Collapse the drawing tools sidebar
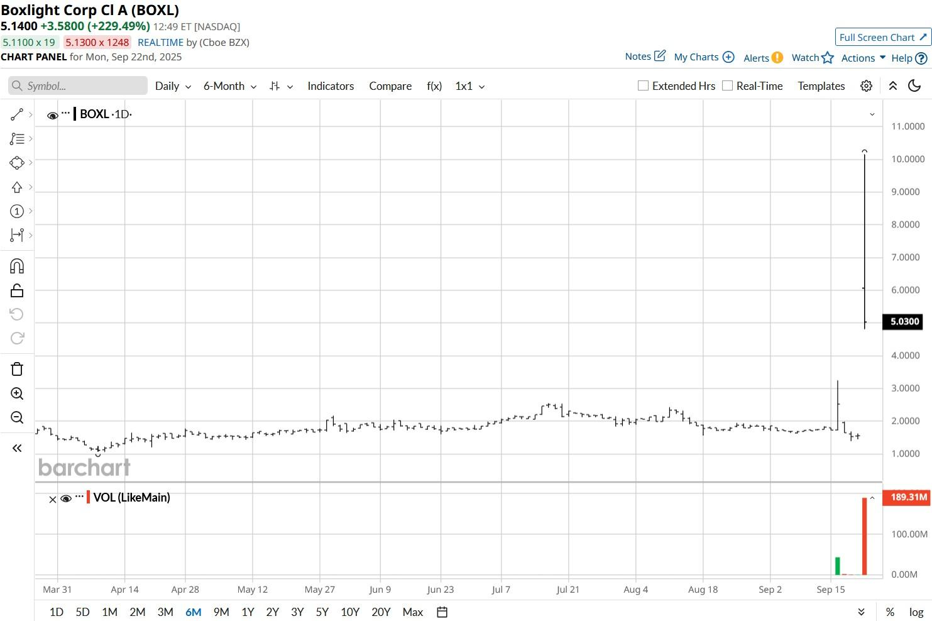 coord(17,448)
